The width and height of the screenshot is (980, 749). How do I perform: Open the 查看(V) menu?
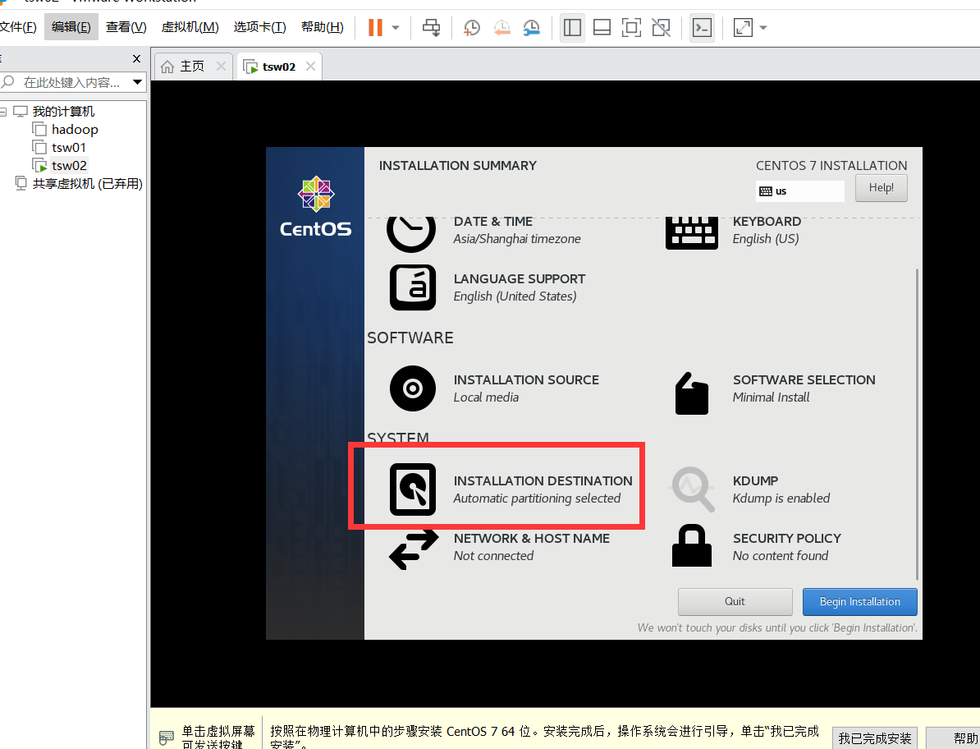(126, 27)
